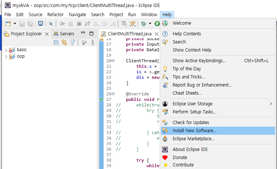Click the Suspend debug icon

(71, 24)
